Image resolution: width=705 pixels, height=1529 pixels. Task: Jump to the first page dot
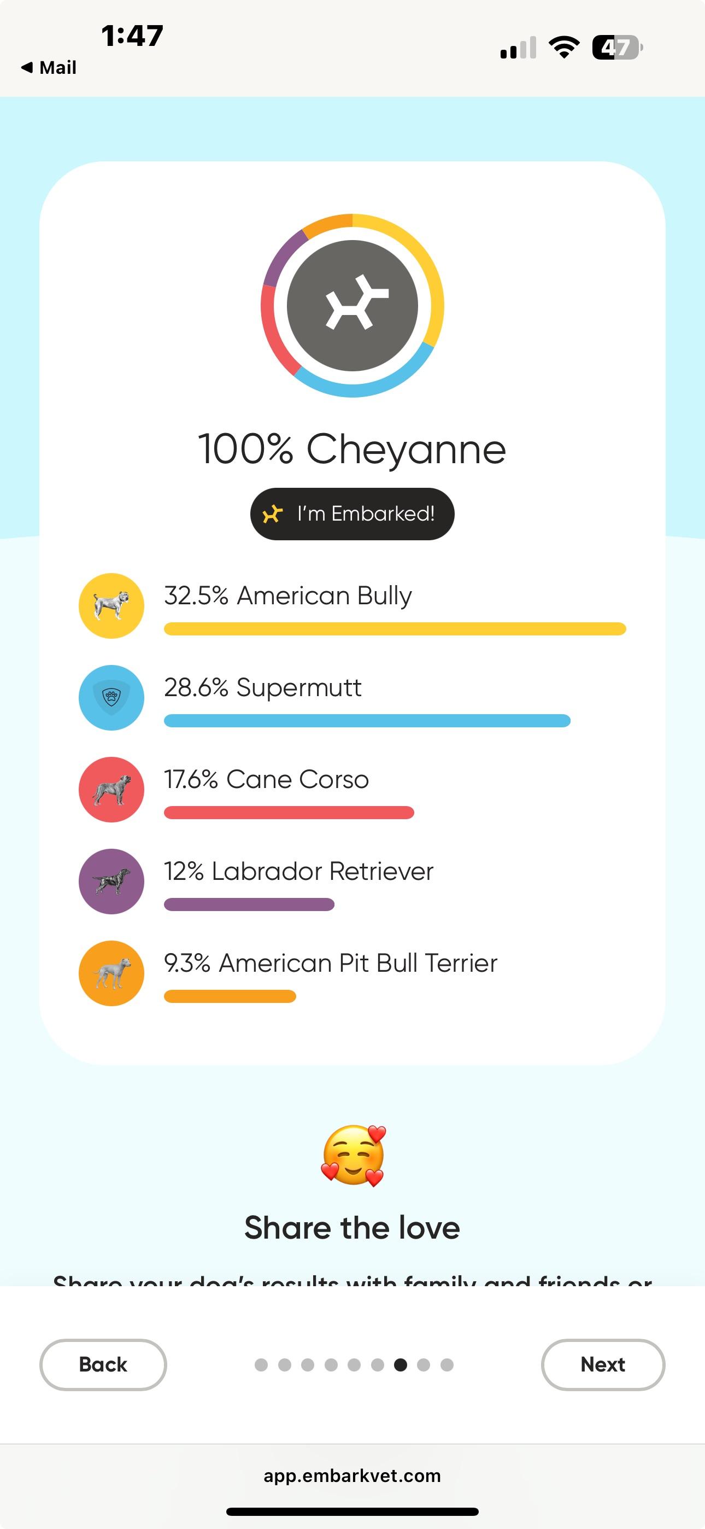(x=261, y=1364)
